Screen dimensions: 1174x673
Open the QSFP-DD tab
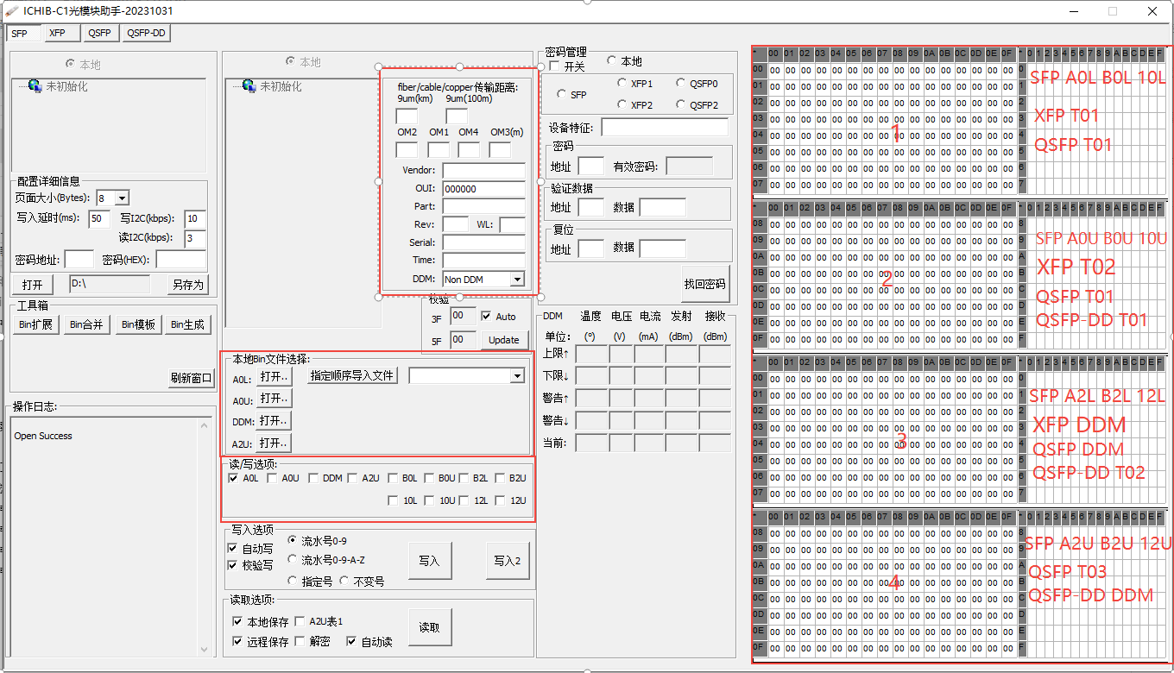tap(146, 34)
